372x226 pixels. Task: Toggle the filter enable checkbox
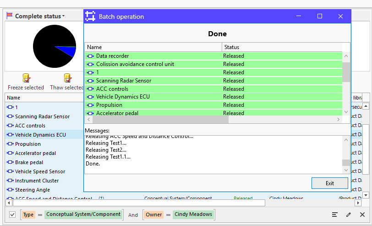tap(12, 215)
